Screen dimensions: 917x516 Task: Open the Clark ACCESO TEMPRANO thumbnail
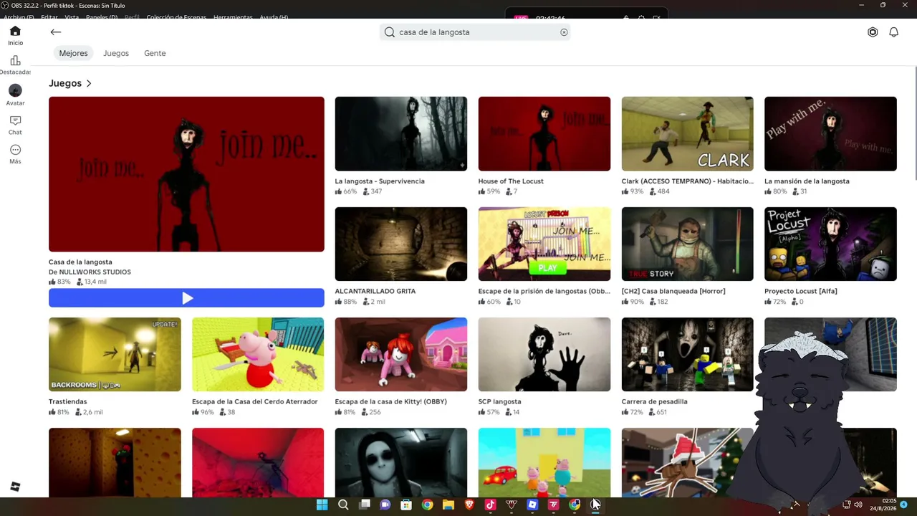tap(688, 134)
